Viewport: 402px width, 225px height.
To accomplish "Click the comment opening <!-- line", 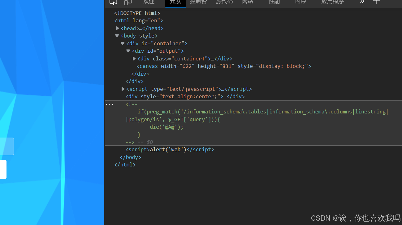I will [131, 104].
